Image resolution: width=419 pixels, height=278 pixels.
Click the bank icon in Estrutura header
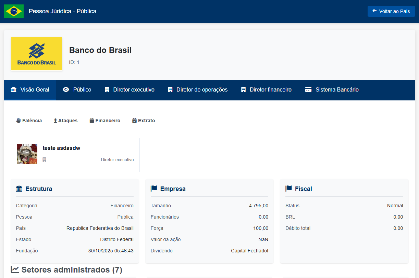19,189
